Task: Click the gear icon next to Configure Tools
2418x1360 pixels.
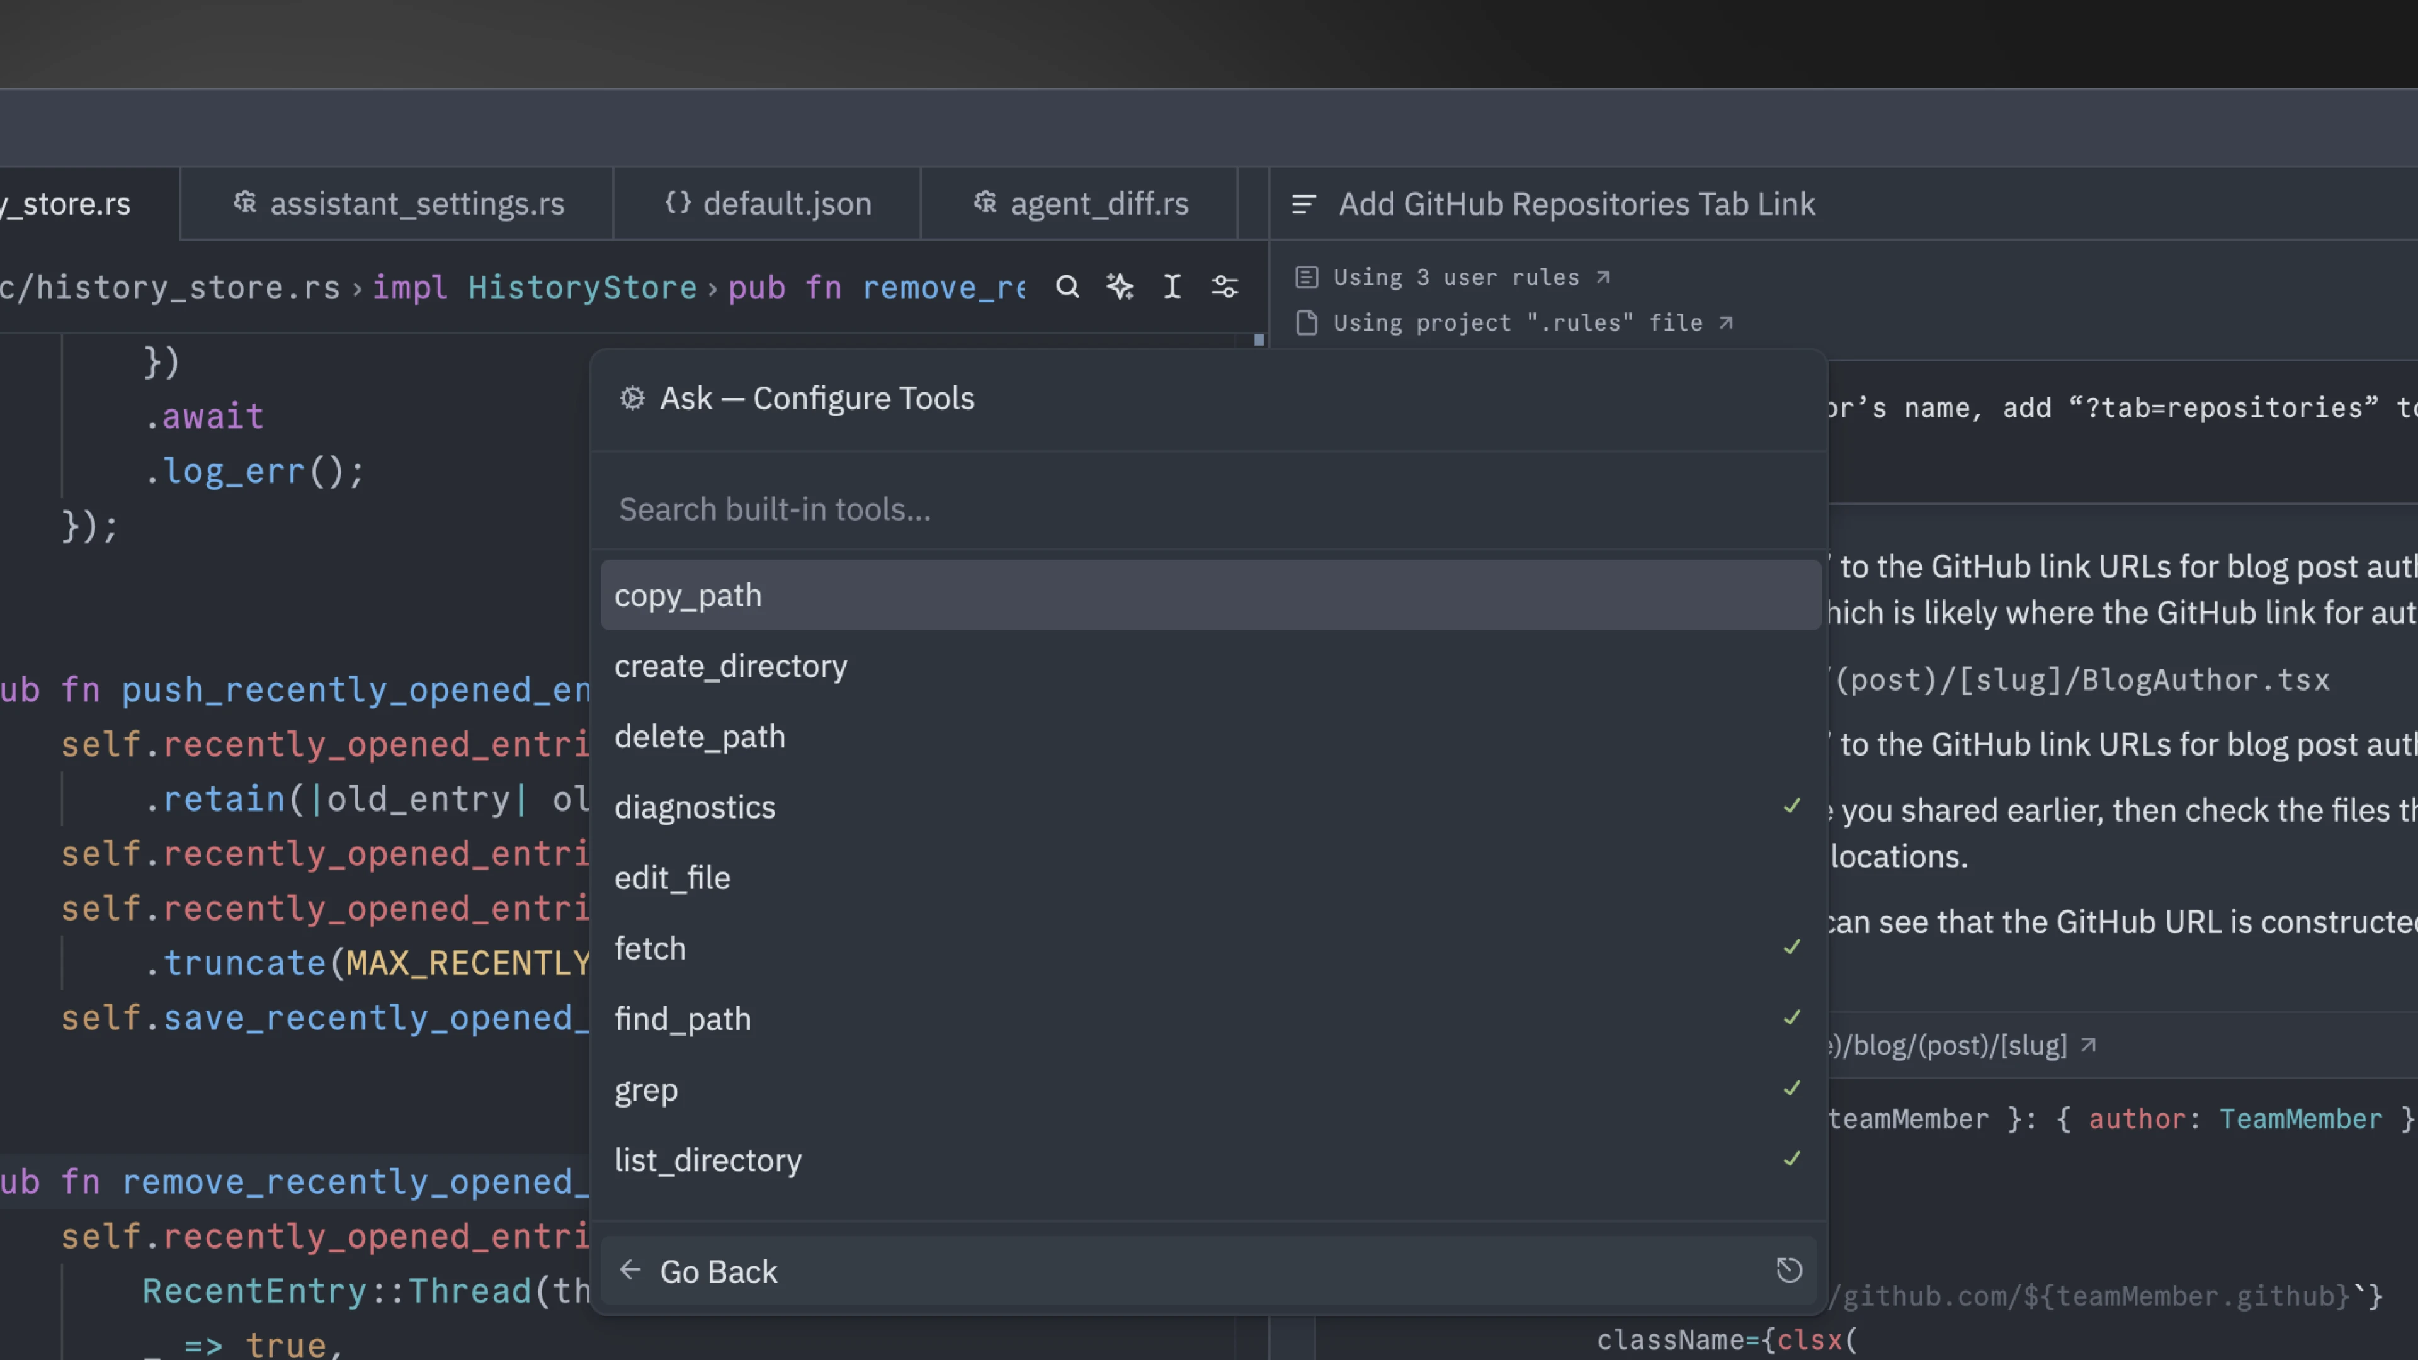Action: point(632,398)
